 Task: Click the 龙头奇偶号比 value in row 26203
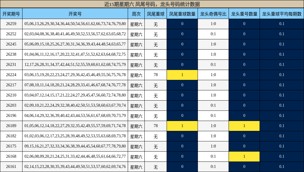(x=213, y=105)
